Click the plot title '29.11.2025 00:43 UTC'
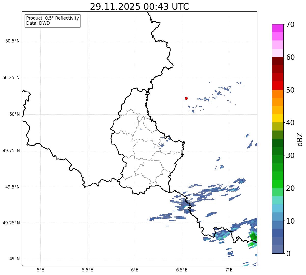Viewport: 306px width, 275px height. click(140, 7)
